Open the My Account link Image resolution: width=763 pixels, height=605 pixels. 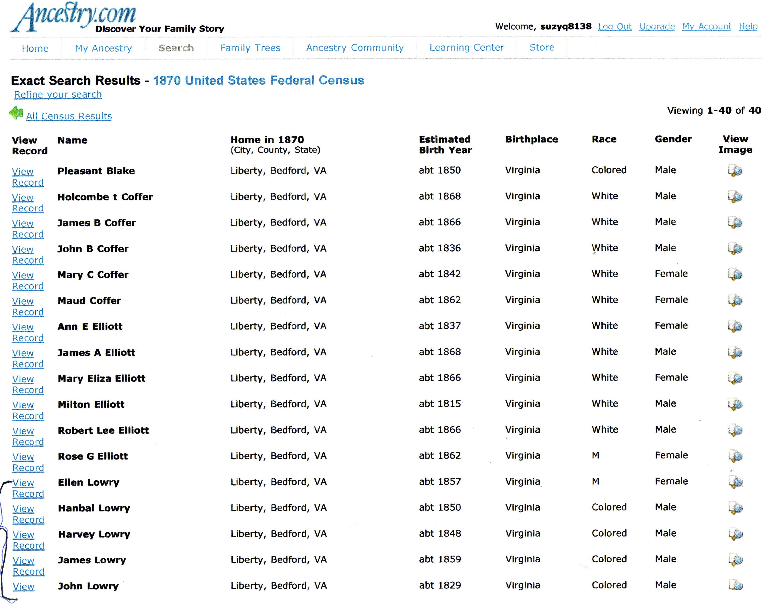pyautogui.click(x=707, y=27)
